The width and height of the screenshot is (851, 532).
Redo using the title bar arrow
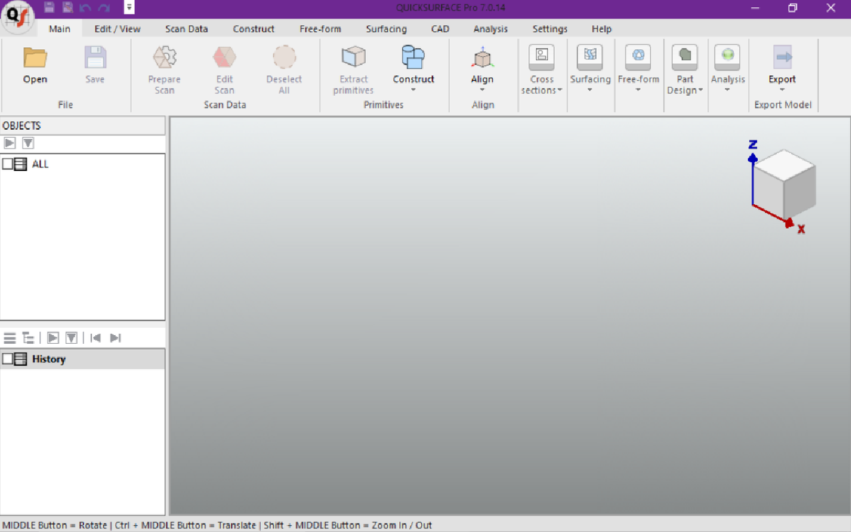pos(103,7)
